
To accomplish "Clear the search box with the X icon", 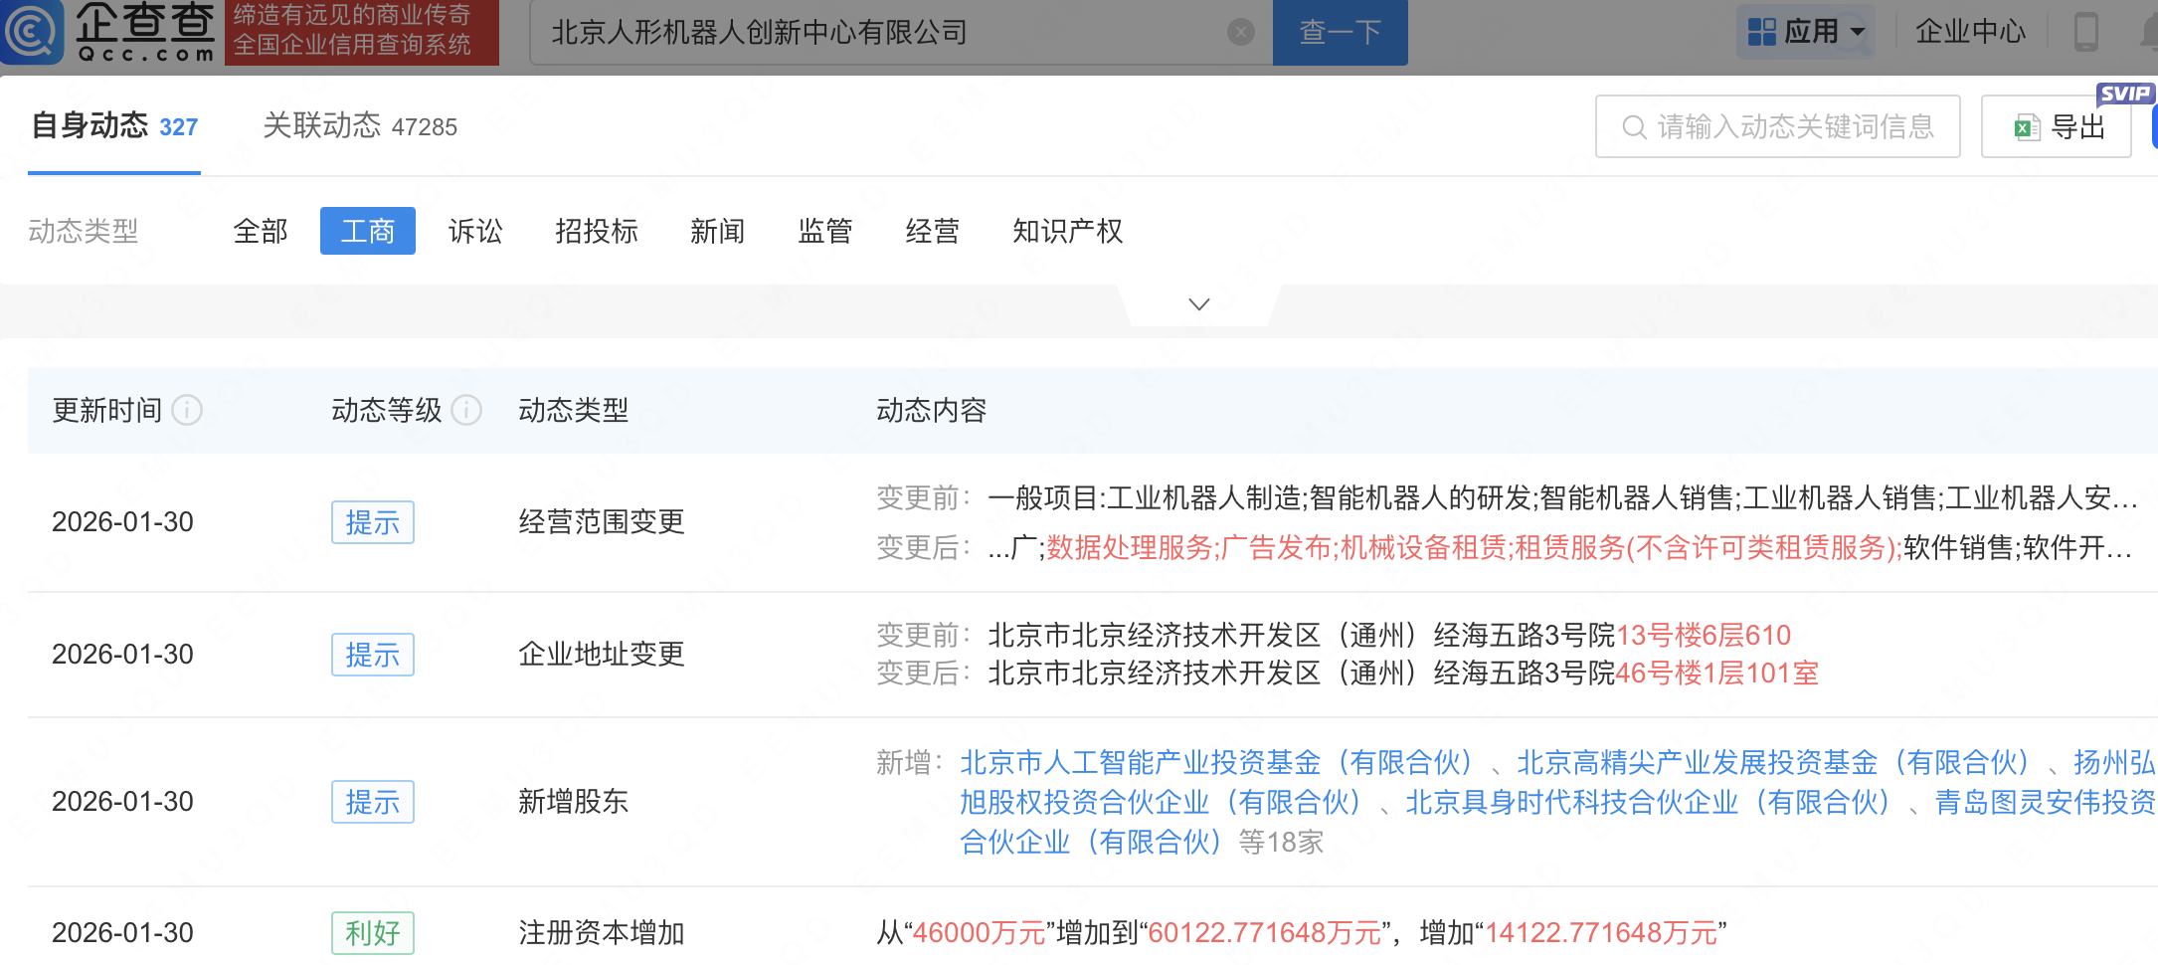I will 1240,33.
